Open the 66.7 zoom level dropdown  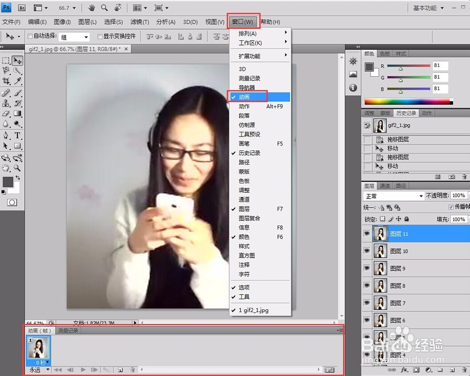coord(67,8)
